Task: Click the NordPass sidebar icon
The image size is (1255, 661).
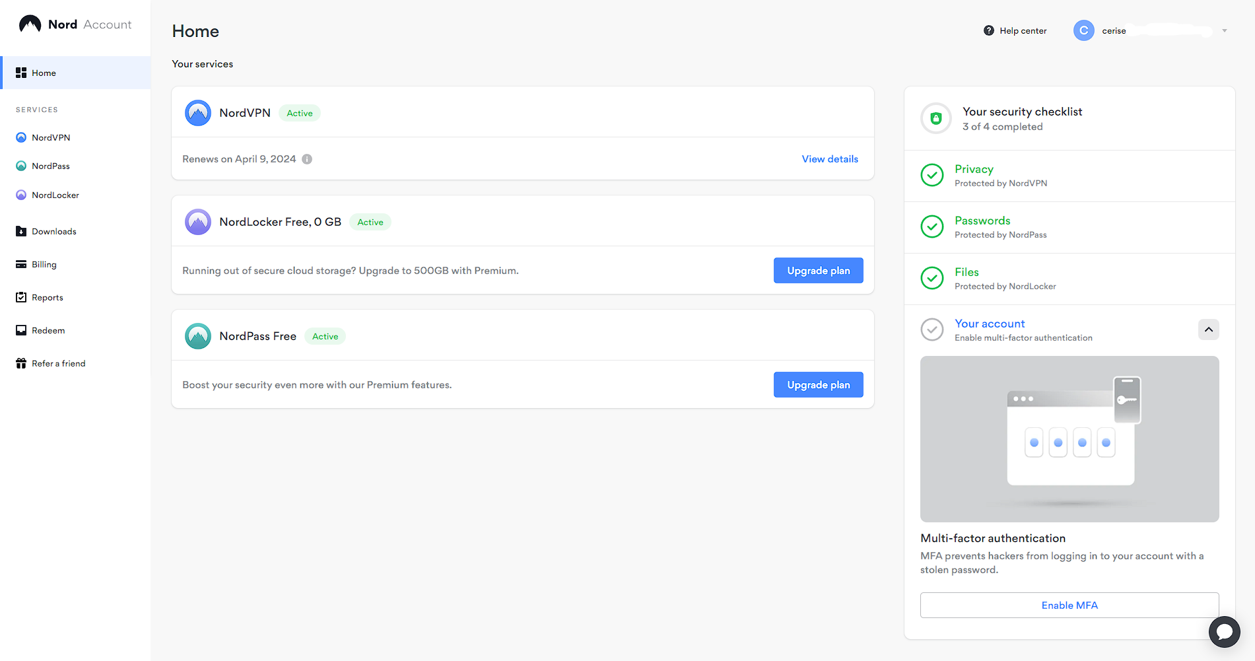Action: point(21,166)
